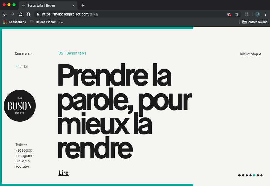Open a new browser tab

click(83, 5)
